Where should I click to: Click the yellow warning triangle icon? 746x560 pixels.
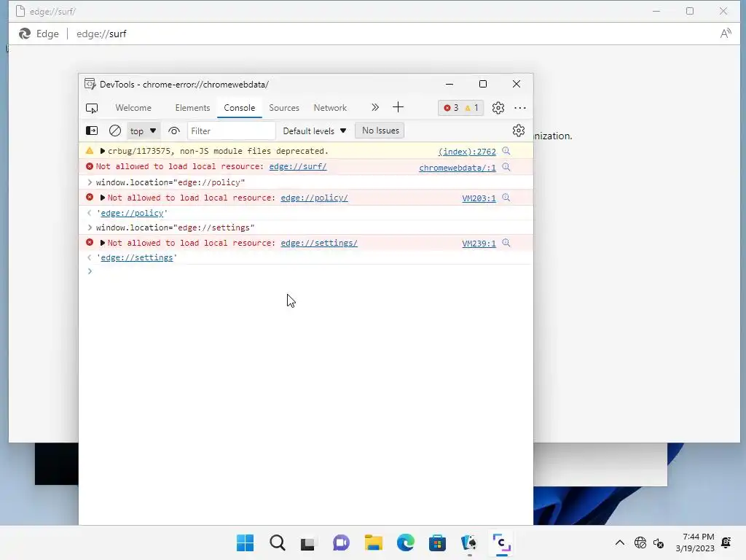click(90, 151)
